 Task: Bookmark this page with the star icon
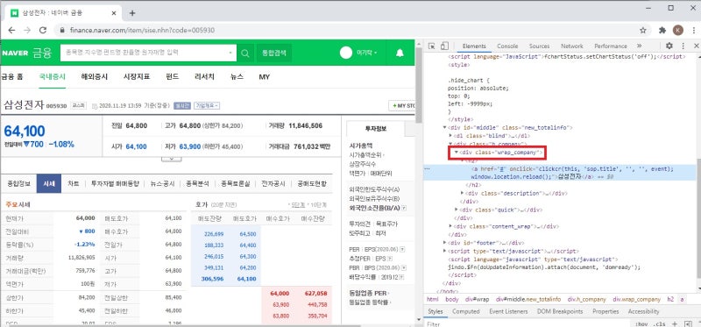(x=643, y=30)
